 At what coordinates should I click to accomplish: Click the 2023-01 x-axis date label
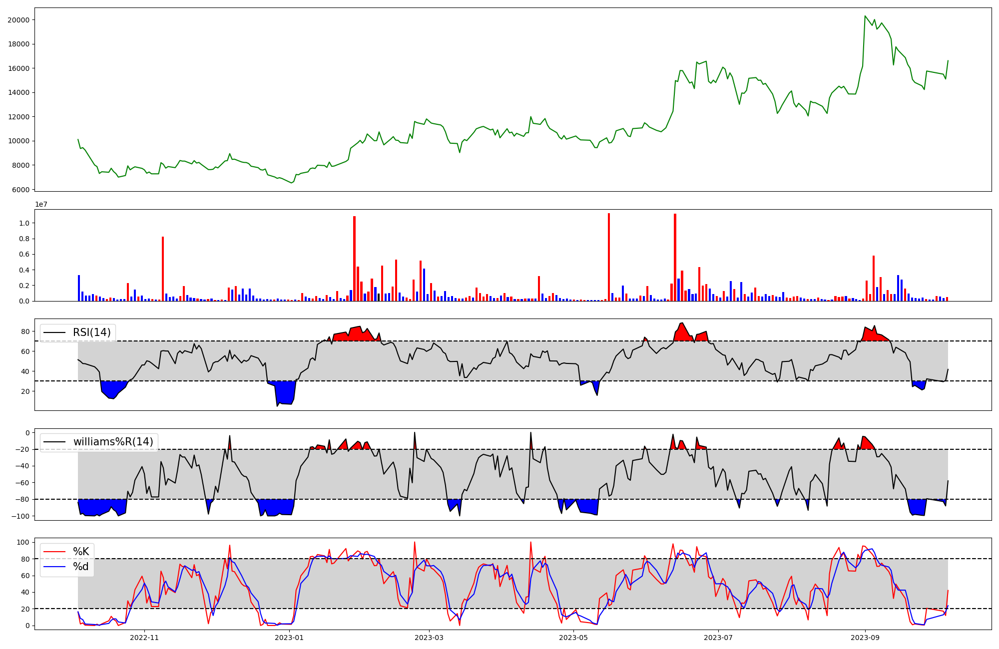point(289,638)
